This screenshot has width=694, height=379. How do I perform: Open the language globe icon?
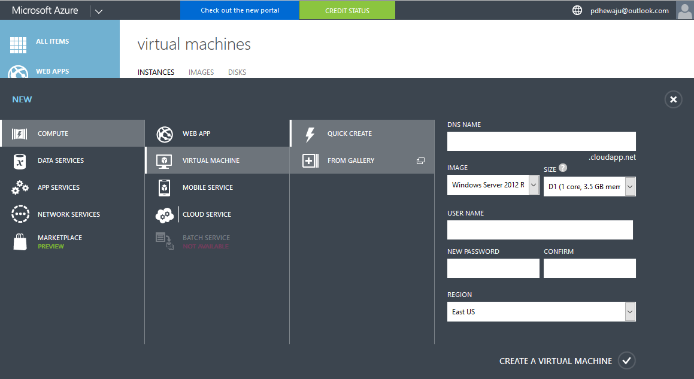click(577, 10)
